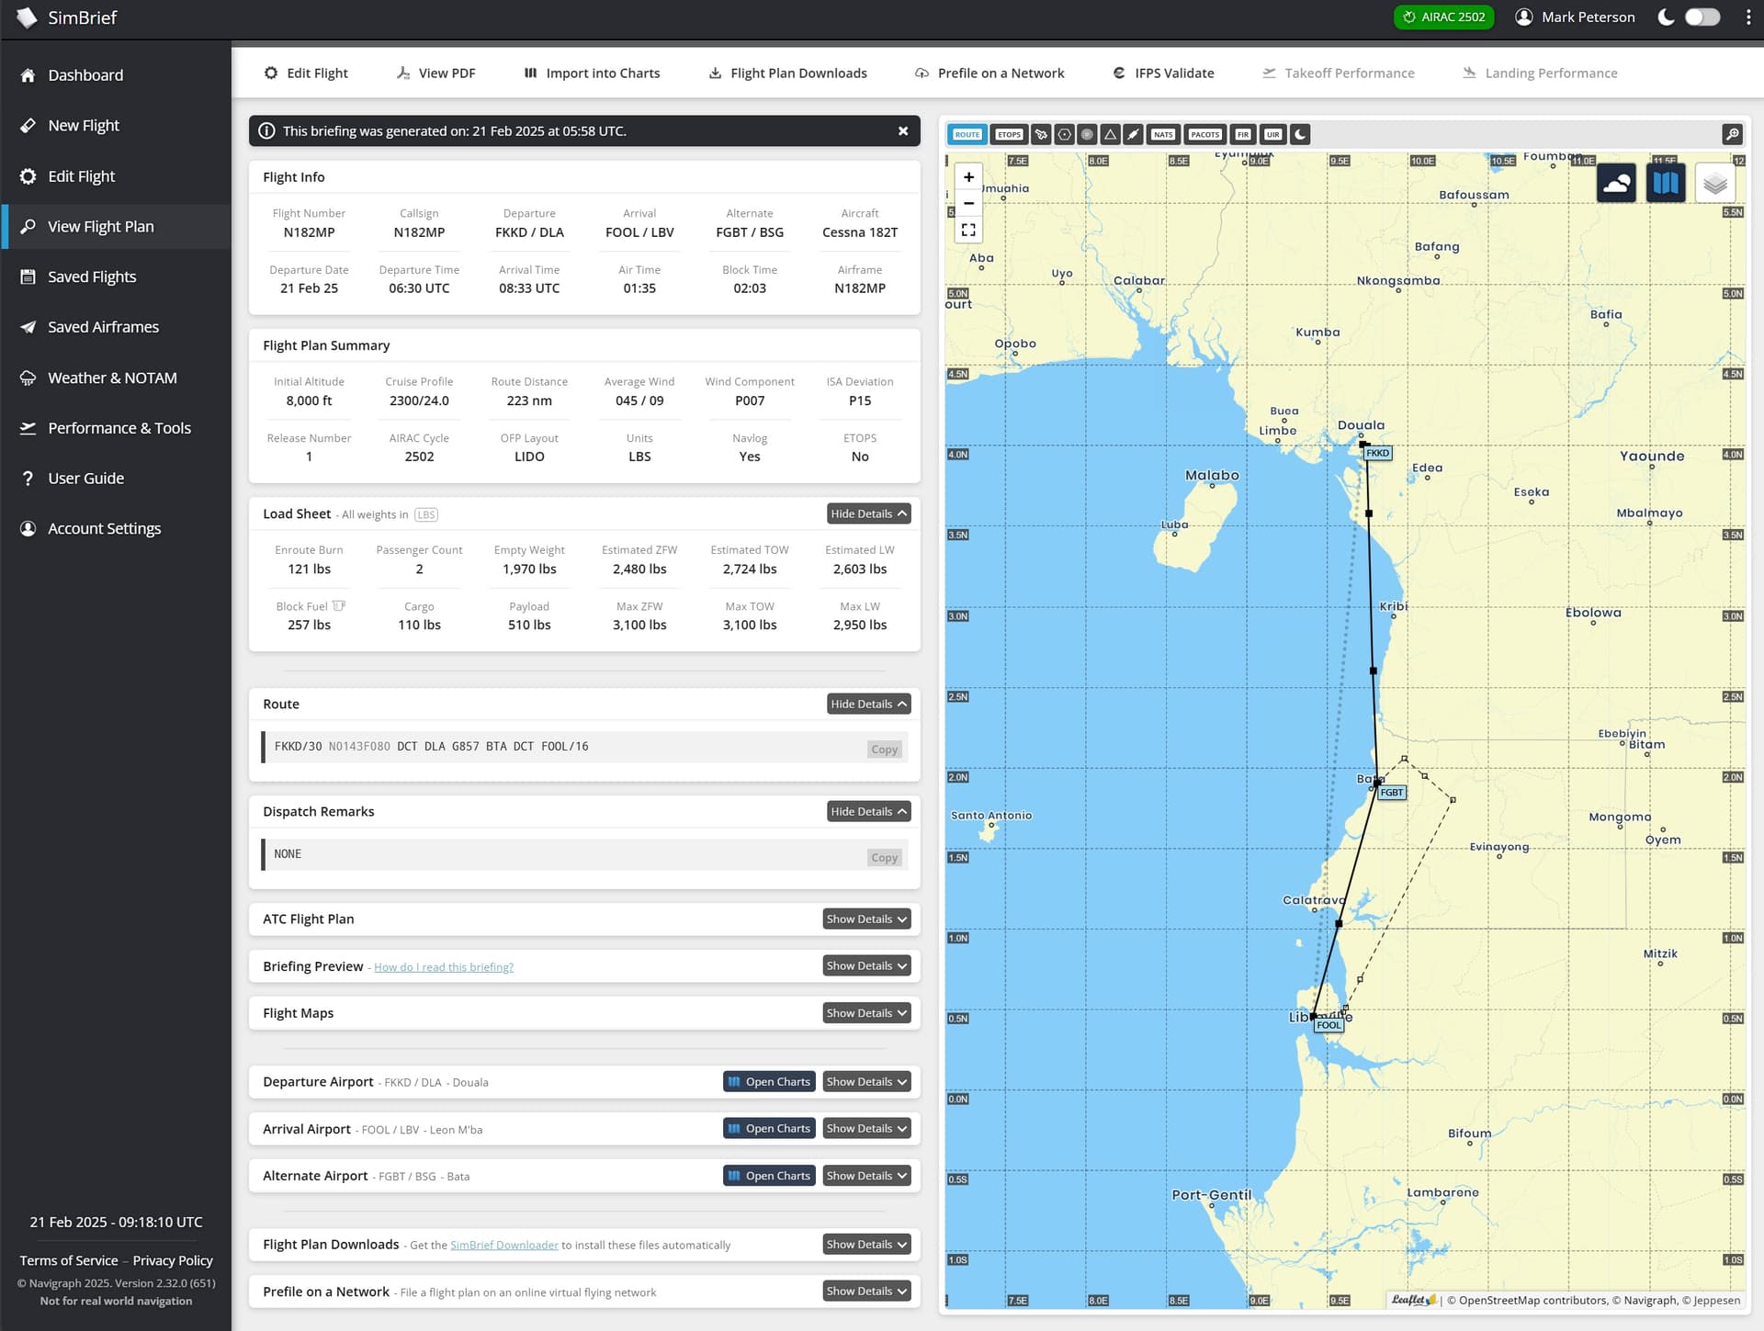The width and height of the screenshot is (1764, 1331).
Task: Toggle dark mode switch
Action: click(1702, 17)
